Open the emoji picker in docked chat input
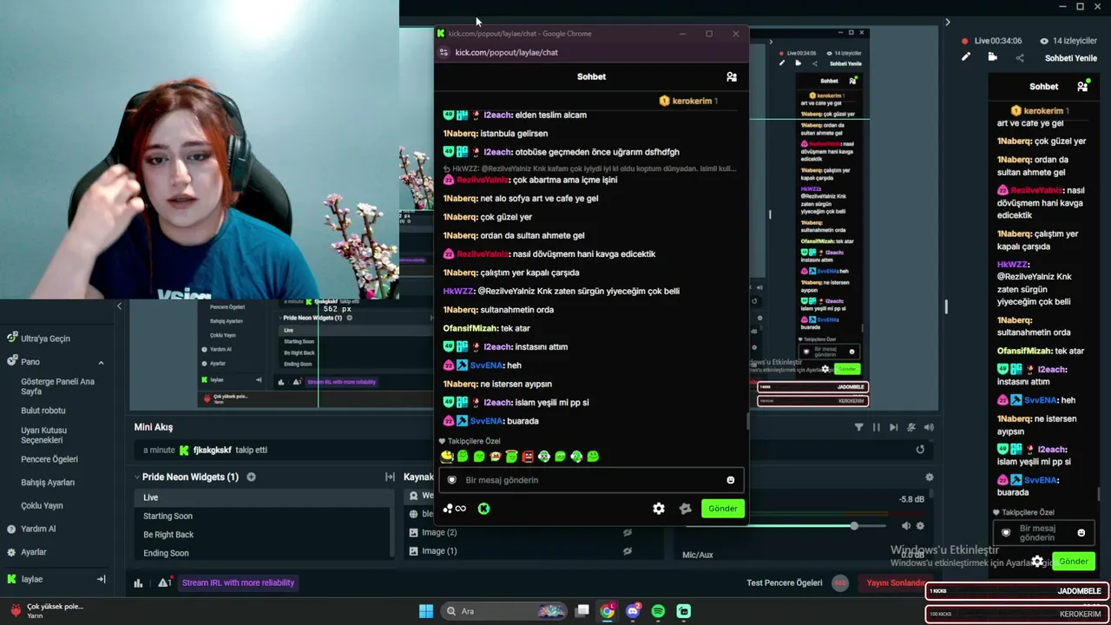Viewport: 1111px width, 625px height. click(1081, 533)
